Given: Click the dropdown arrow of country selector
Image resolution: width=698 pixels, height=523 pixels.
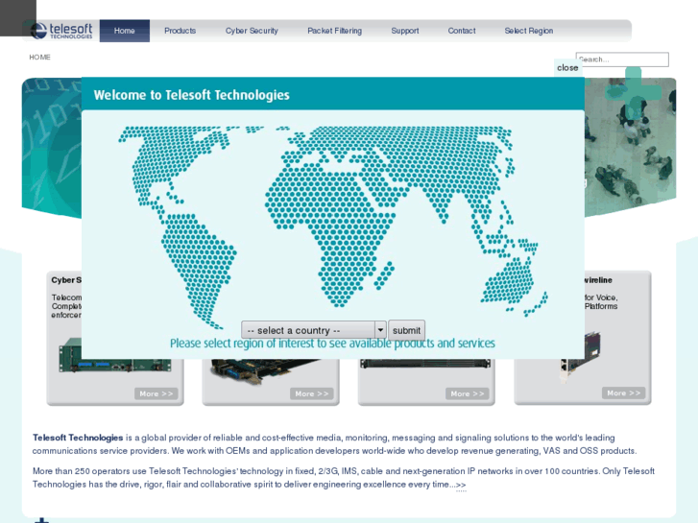Looking at the screenshot, I should click(380, 330).
